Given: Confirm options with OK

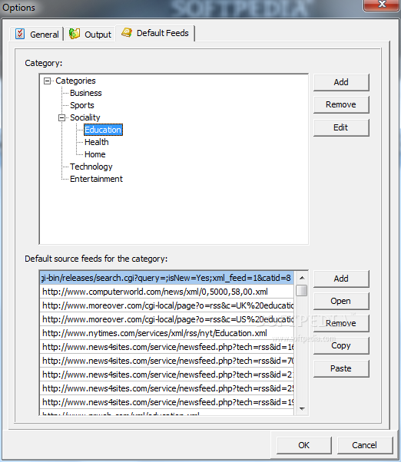Looking at the screenshot, I should click(x=304, y=445).
